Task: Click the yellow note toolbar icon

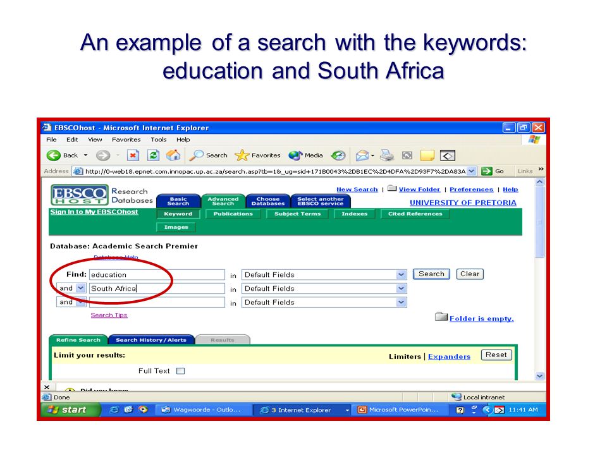Action: 427,155
